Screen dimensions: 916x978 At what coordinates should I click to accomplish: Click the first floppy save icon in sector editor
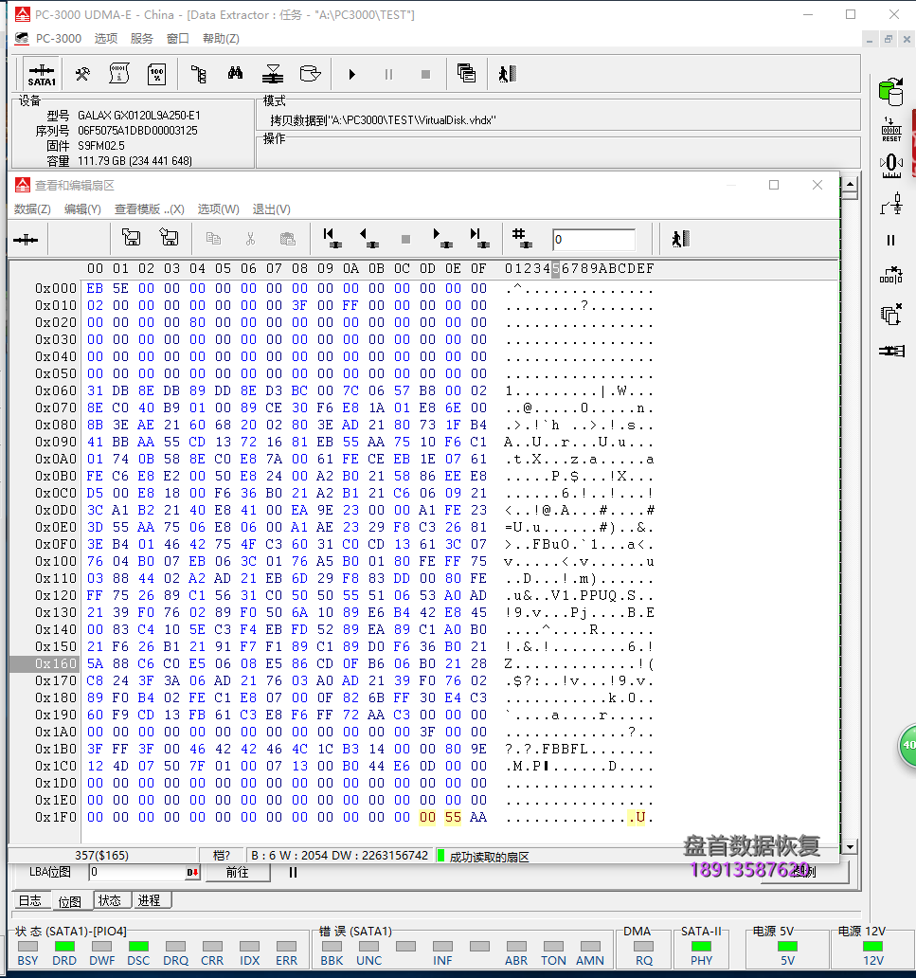(132, 238)
